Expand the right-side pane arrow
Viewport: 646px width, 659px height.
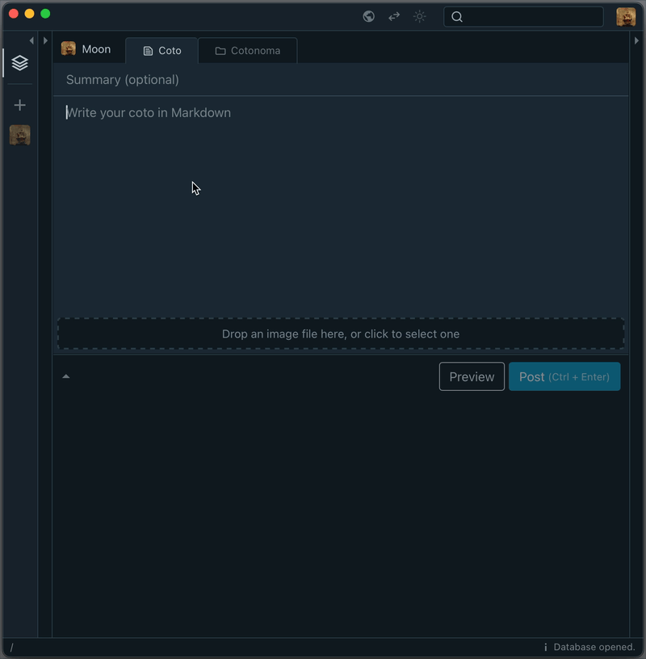636,40
